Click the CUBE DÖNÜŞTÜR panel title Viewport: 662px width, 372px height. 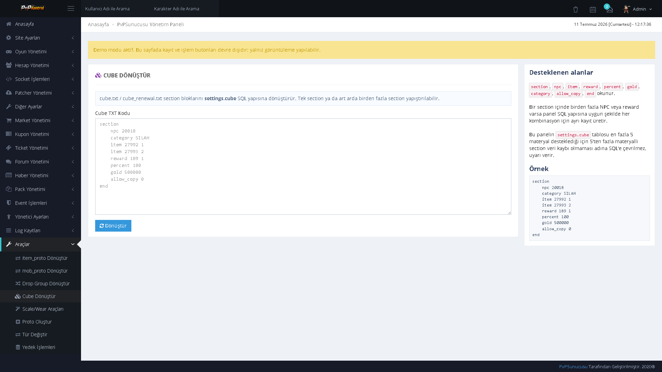tap(127, 75)
